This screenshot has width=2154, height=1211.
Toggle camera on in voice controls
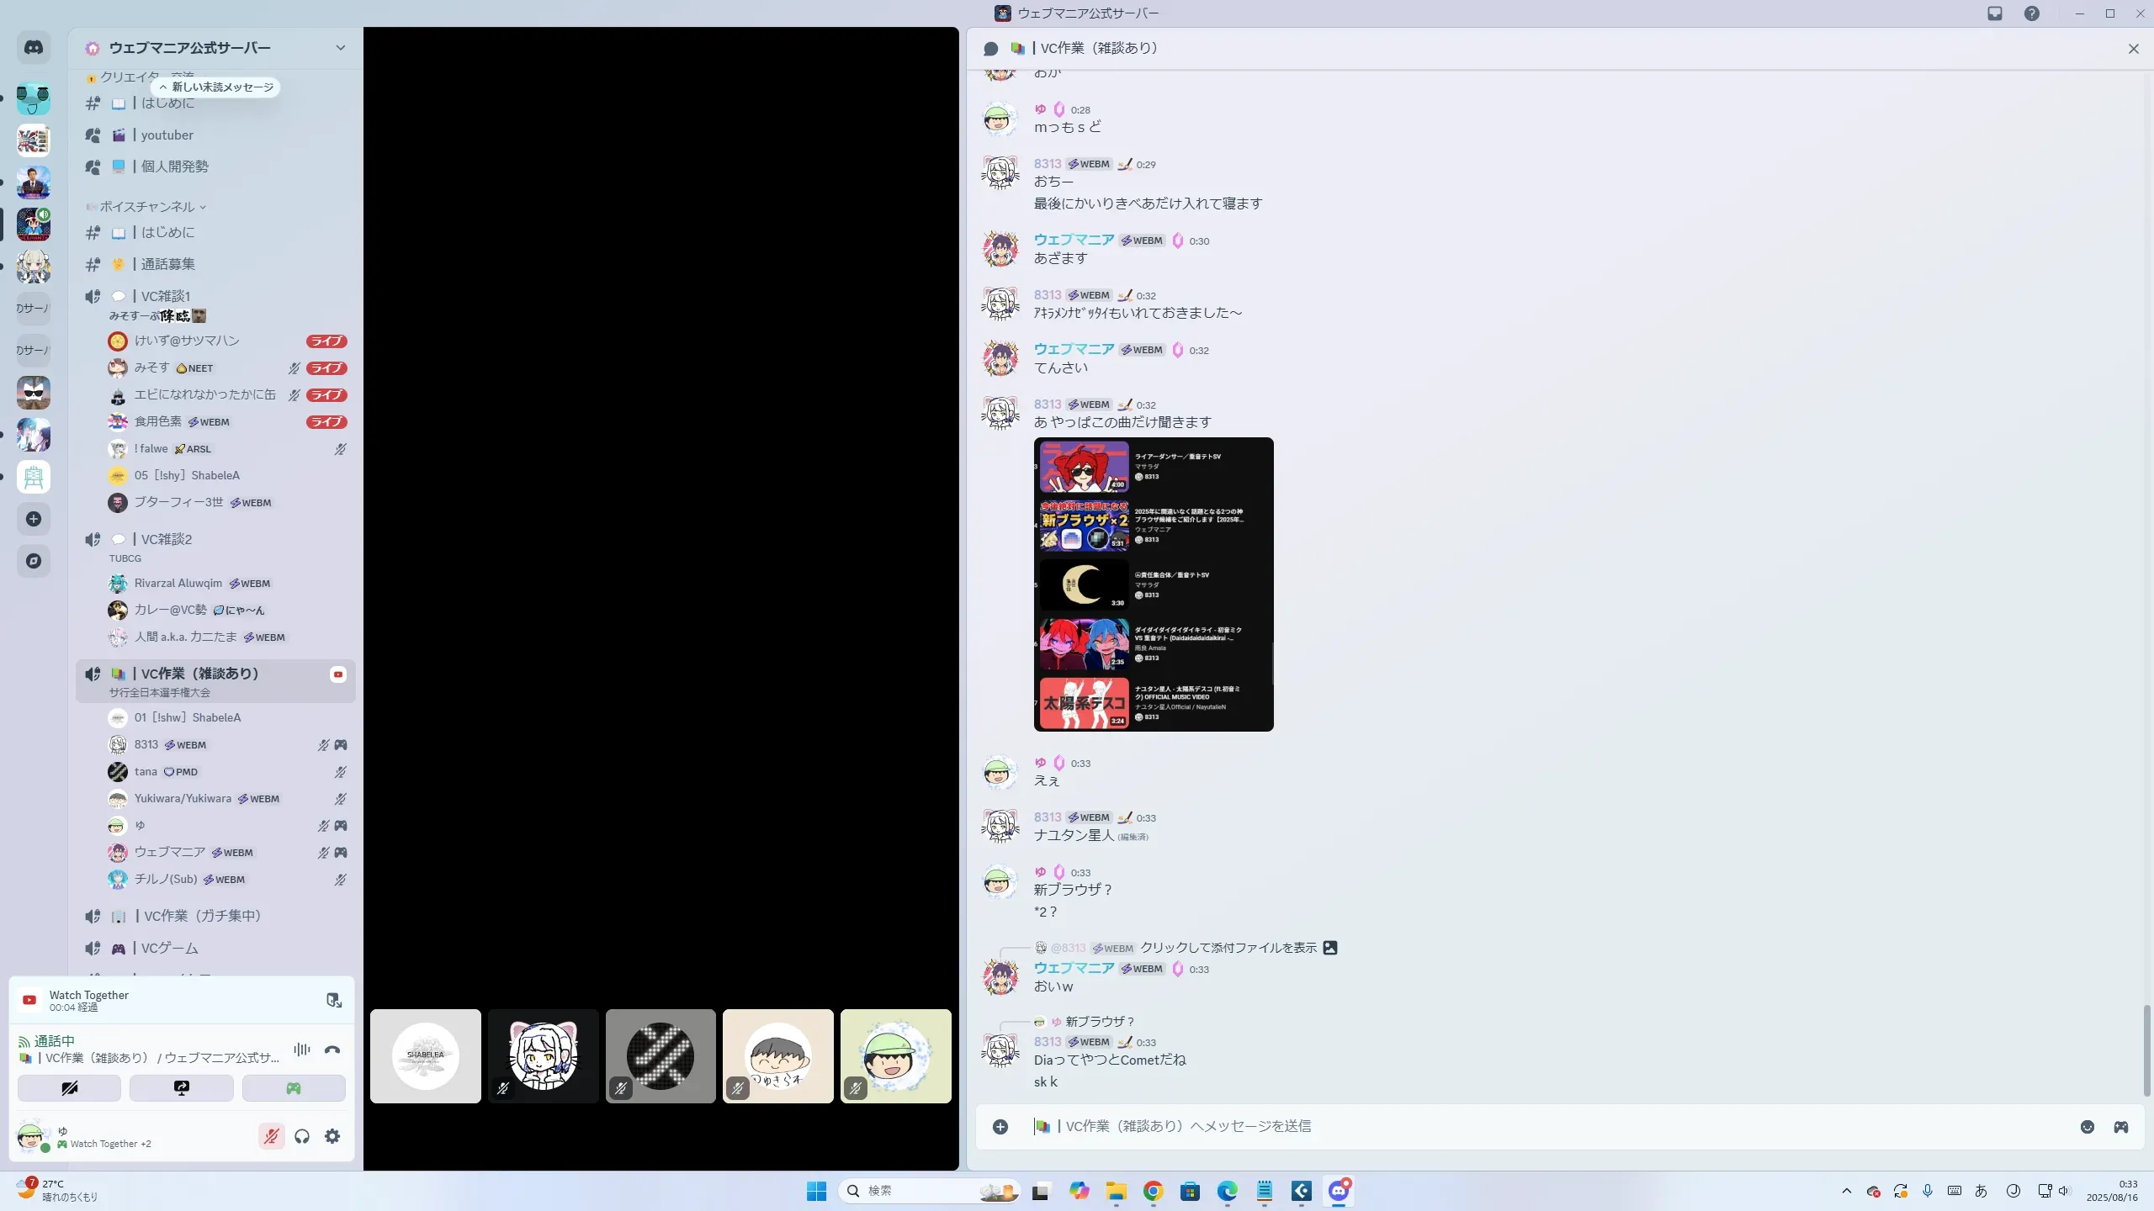pyautogui.click(x=69, y=1088)
